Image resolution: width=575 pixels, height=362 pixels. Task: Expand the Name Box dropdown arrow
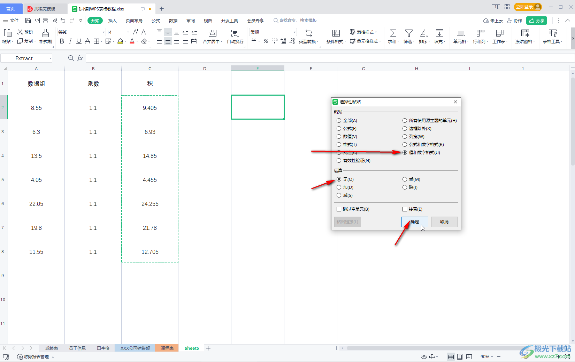(50, 58)
